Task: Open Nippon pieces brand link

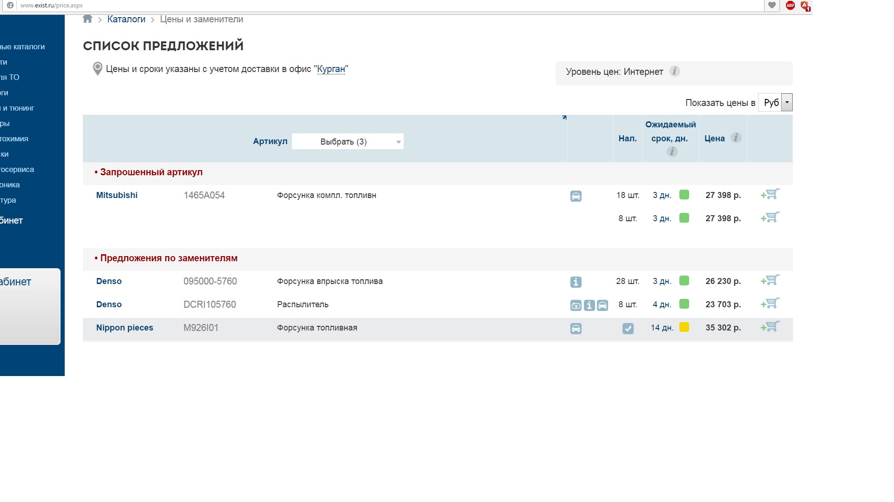Action: (x=125, y=328)
